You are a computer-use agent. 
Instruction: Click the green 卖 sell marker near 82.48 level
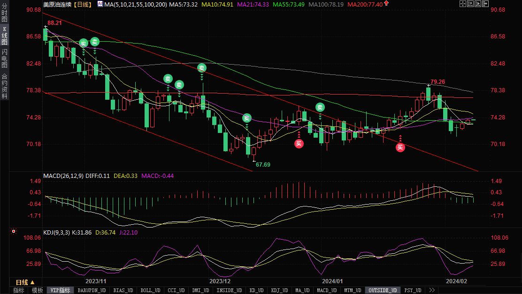[x=202, y=68]
